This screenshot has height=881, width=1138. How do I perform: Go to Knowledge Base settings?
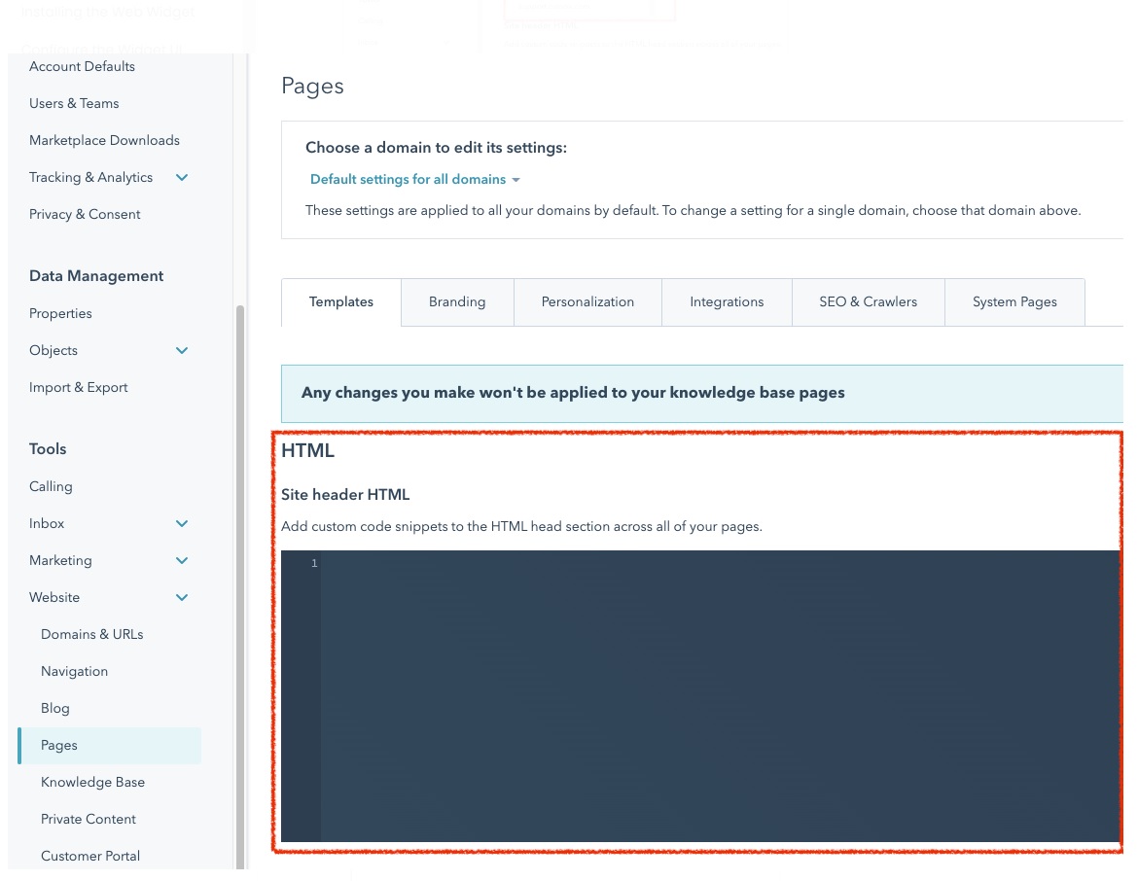tap(92, 782)
